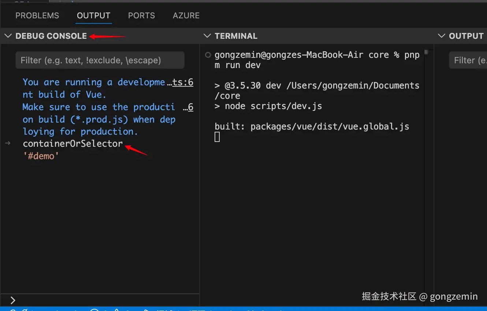Viewport: 487px width, 311px height.
Task: Click the terminal scrollbar thumb
Action: click(426, 53)
